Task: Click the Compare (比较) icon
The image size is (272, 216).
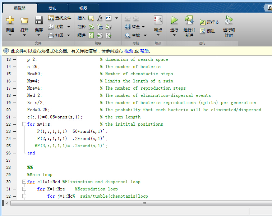Action: (51, 27)
